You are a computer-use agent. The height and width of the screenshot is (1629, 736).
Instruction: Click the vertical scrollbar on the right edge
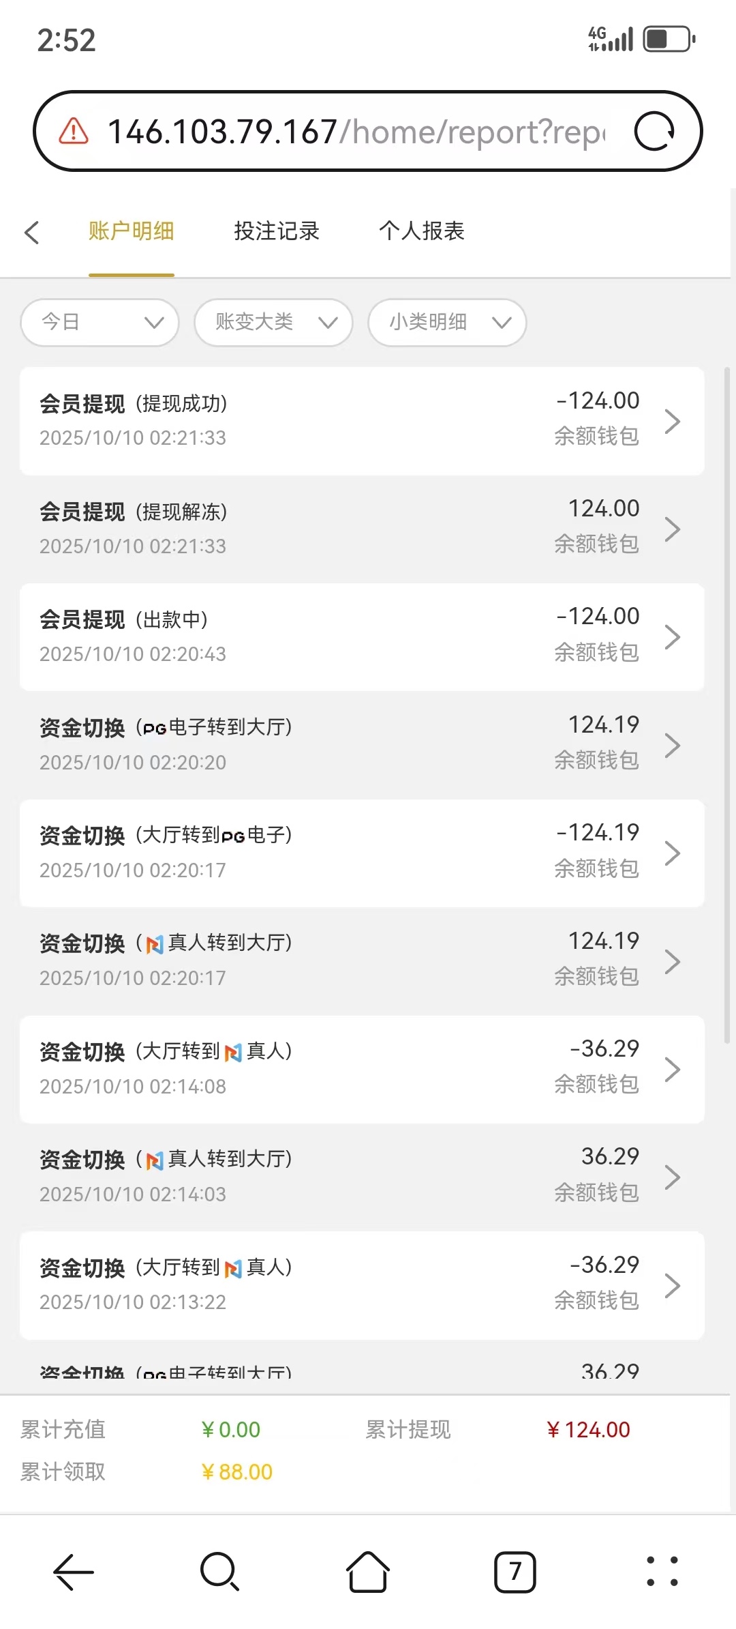[727, 703]
